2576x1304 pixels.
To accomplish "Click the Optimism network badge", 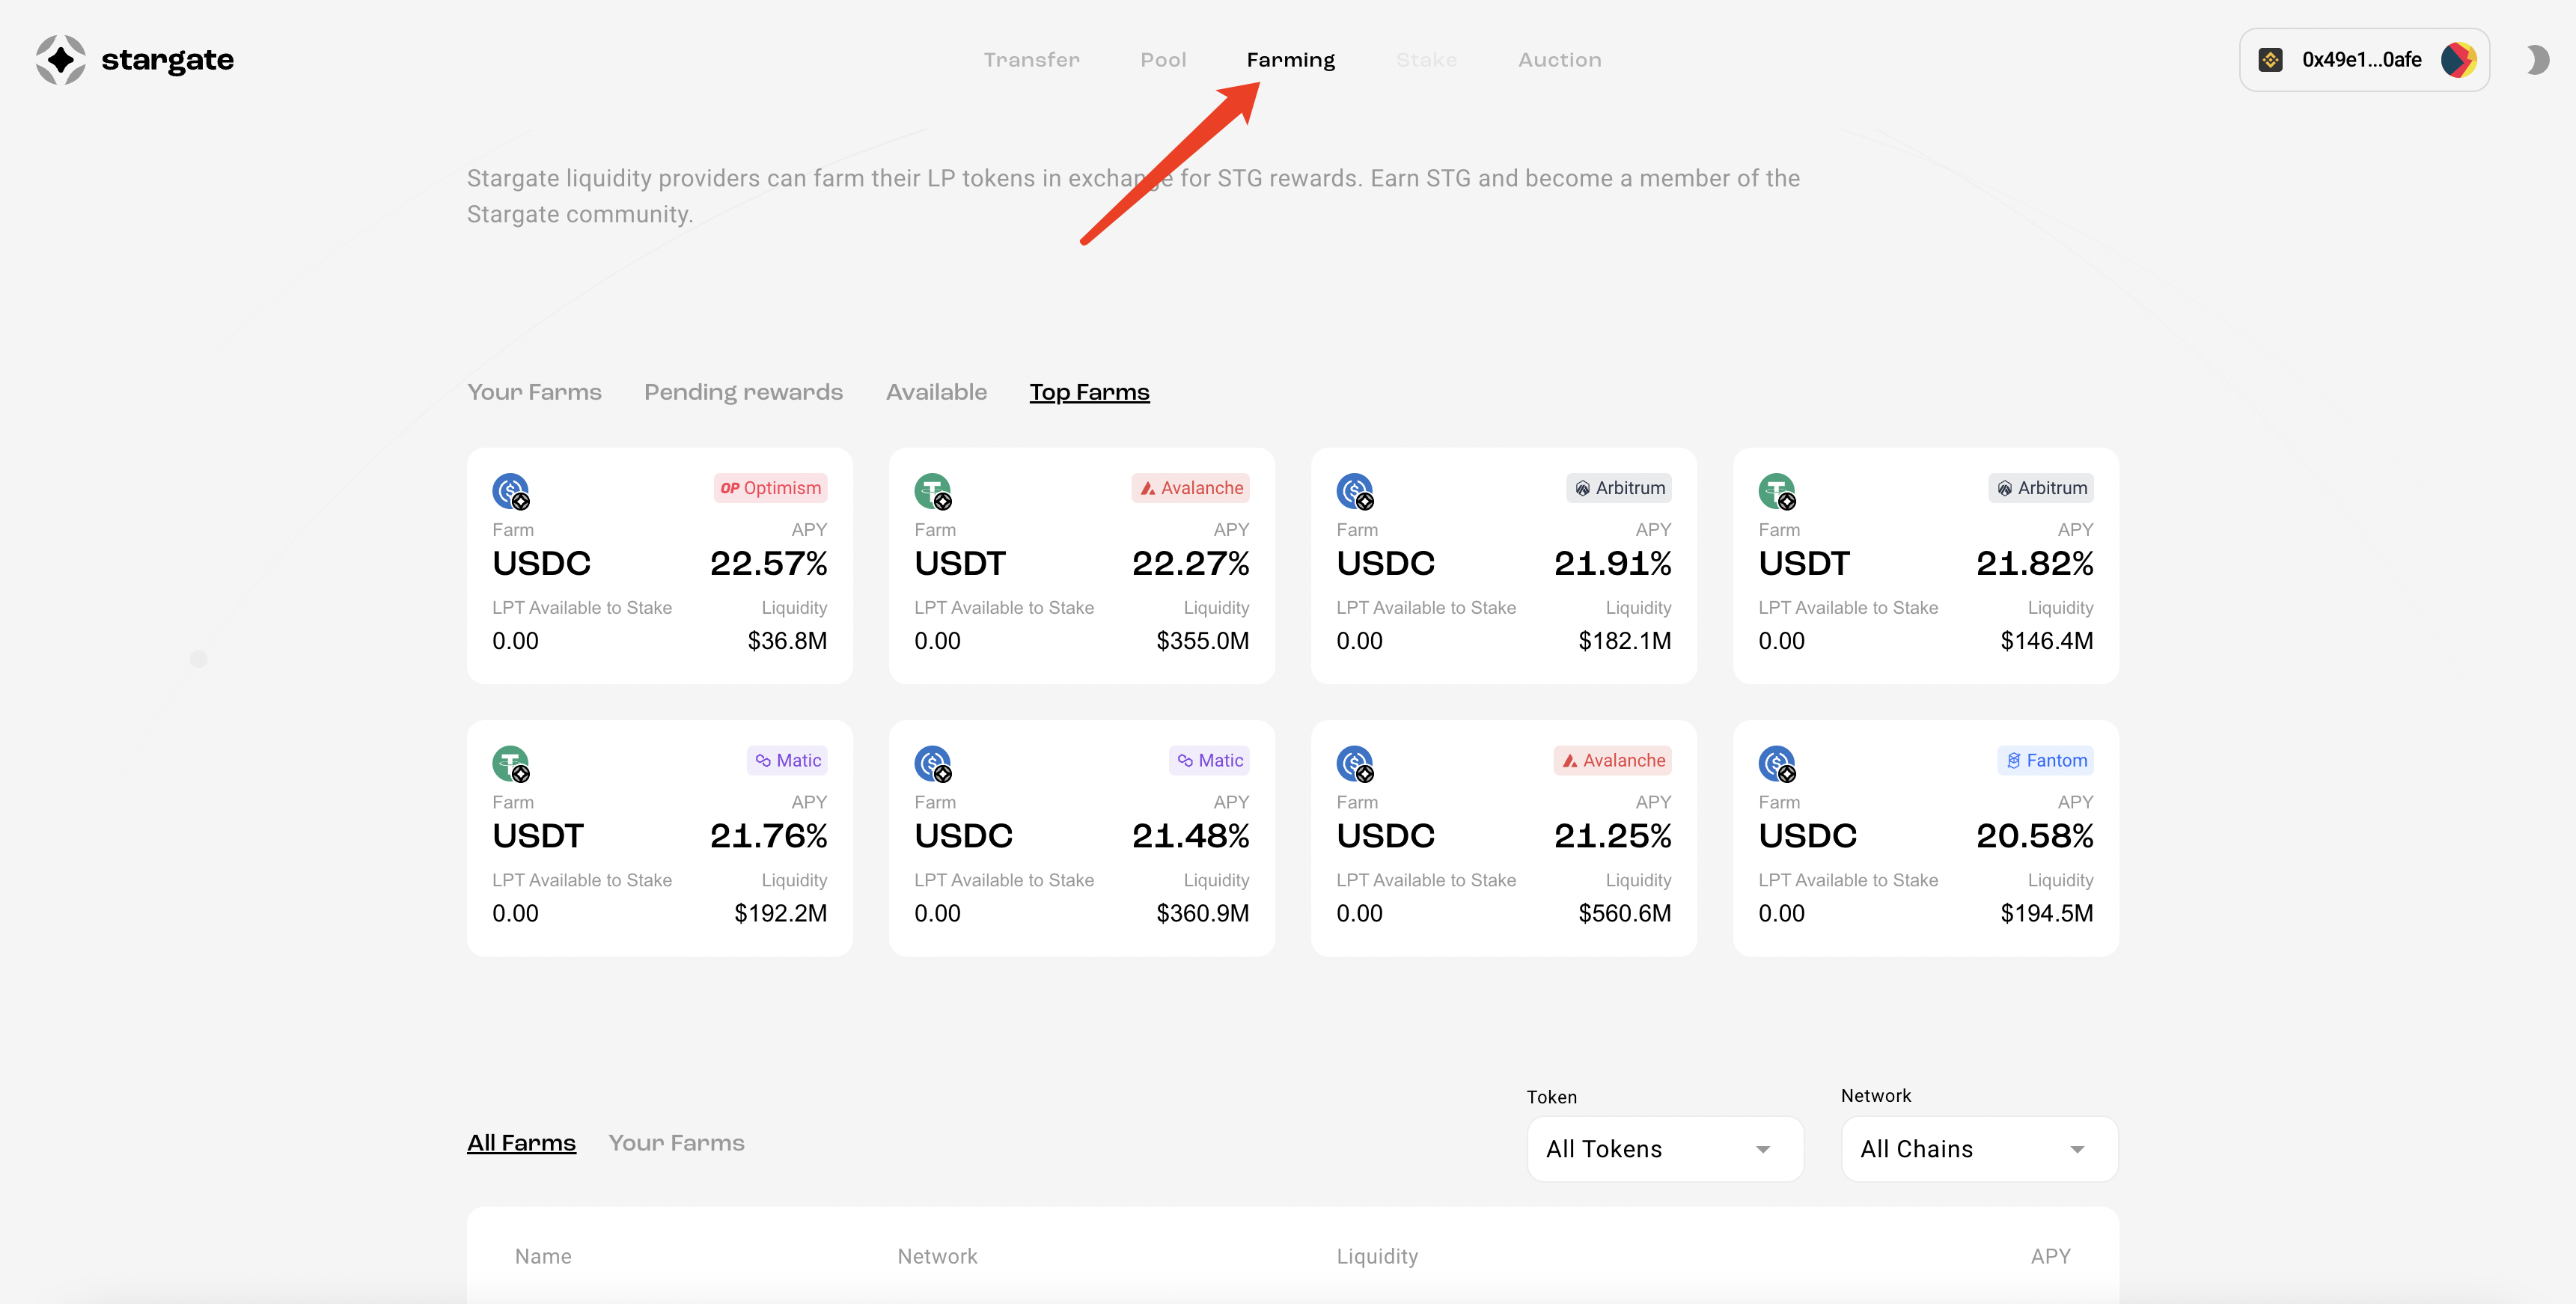I will 770,488.
